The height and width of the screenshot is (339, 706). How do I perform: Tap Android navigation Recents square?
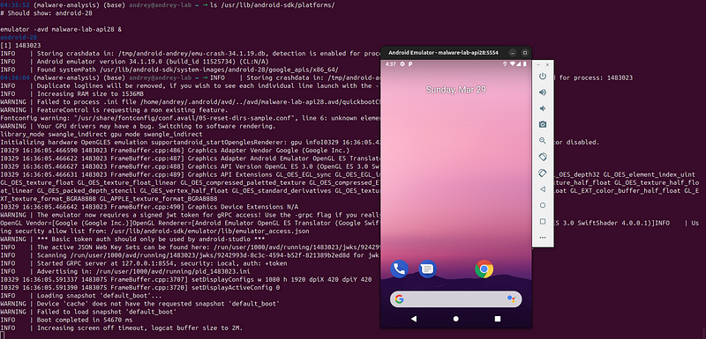point(498,319)
